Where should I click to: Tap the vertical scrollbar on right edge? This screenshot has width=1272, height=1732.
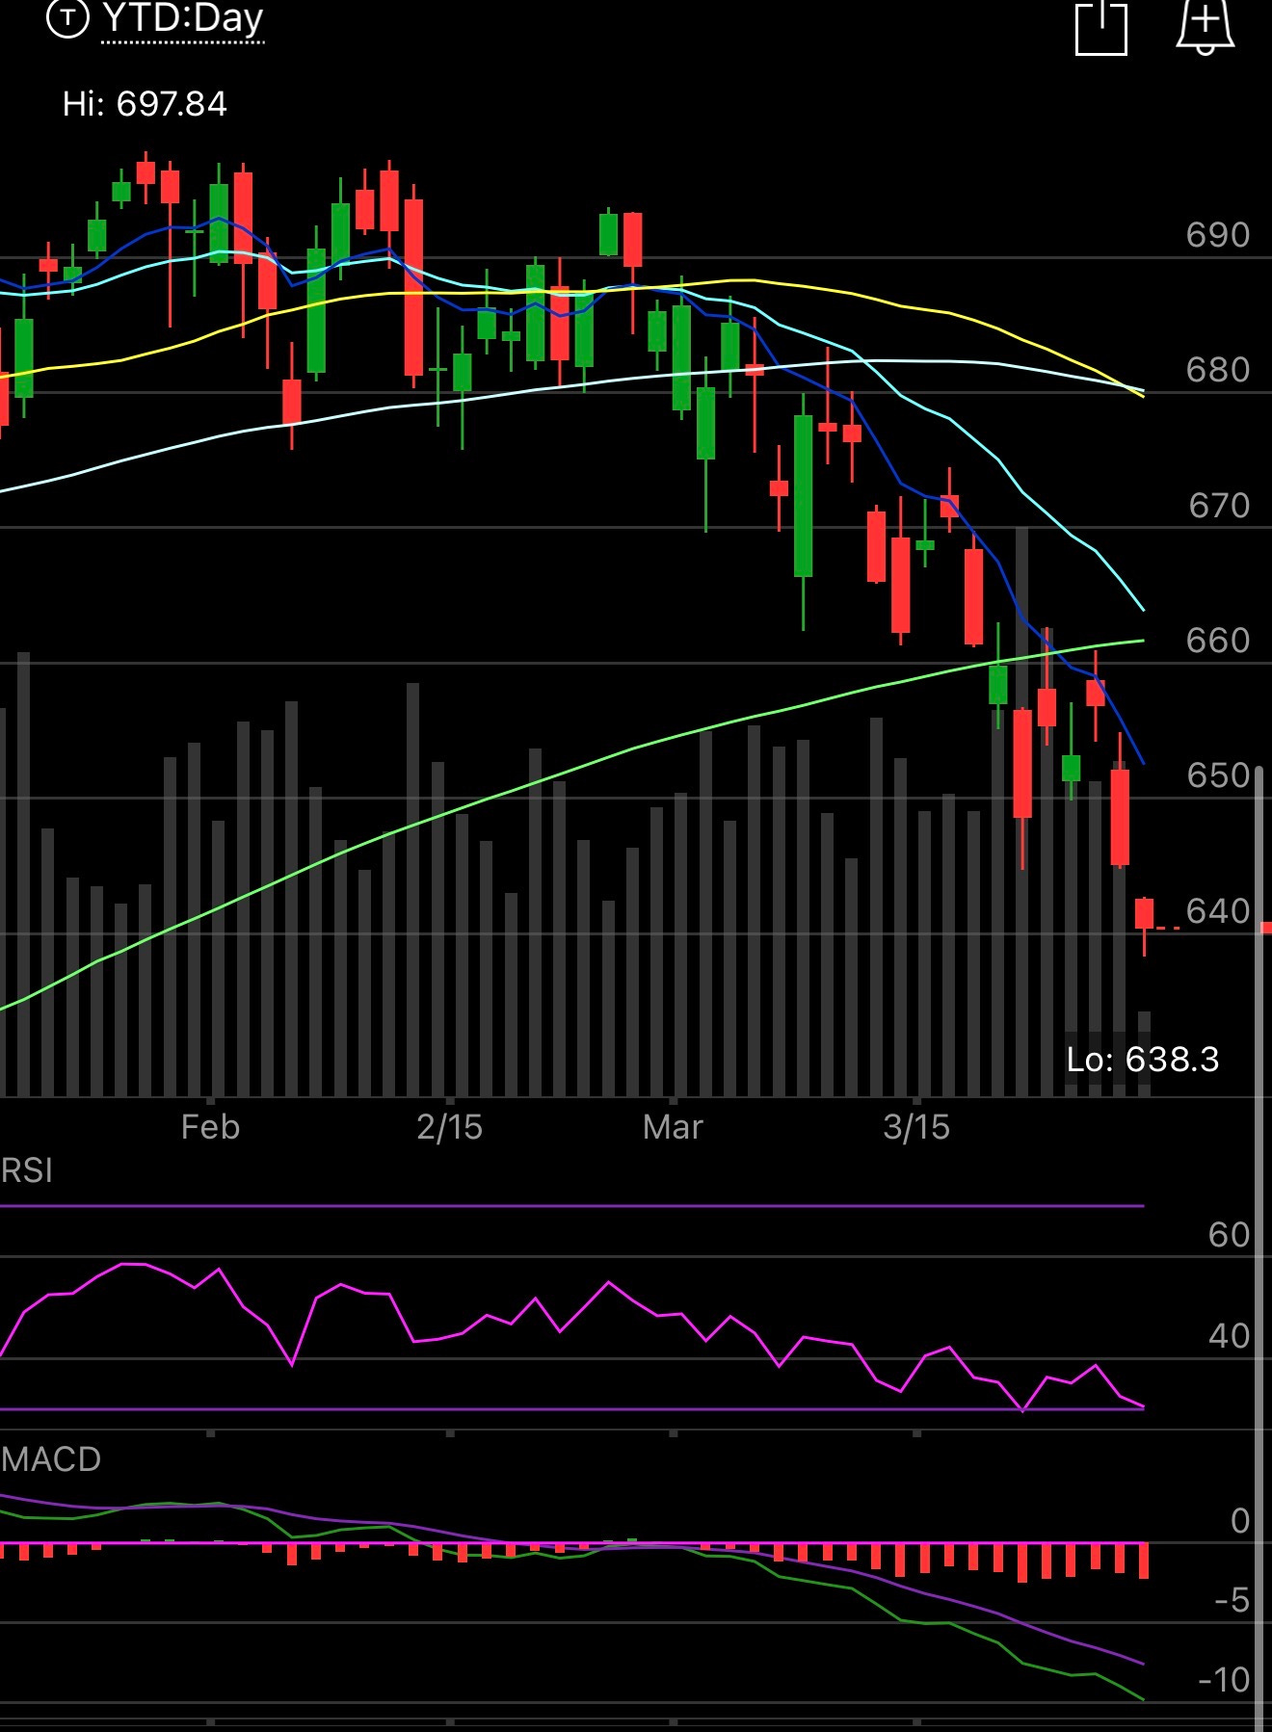click(1259, 1247)
